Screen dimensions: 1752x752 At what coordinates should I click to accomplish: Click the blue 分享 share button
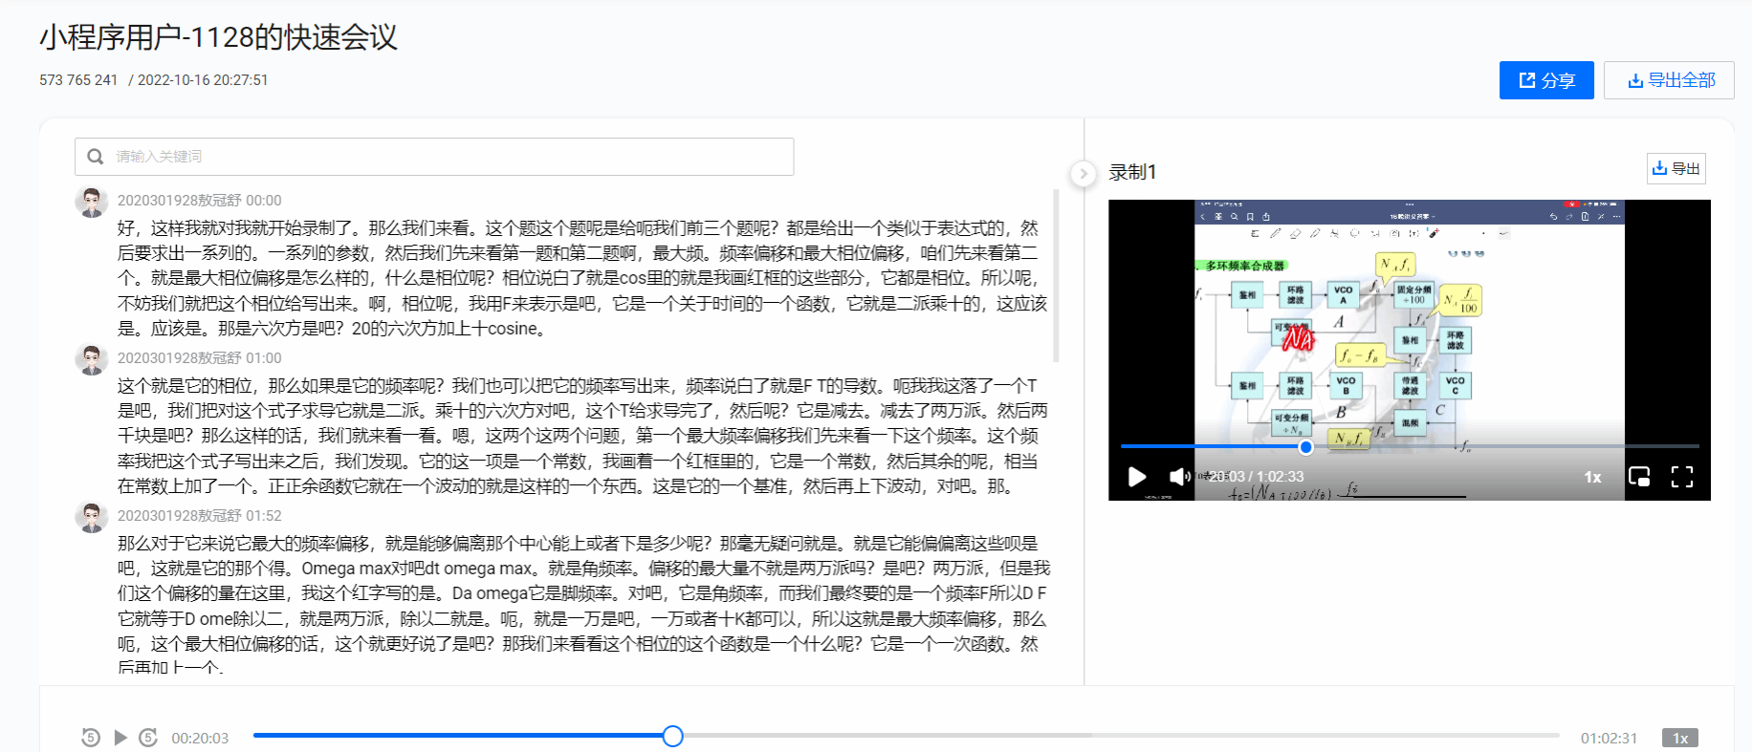pos(1545,80)
